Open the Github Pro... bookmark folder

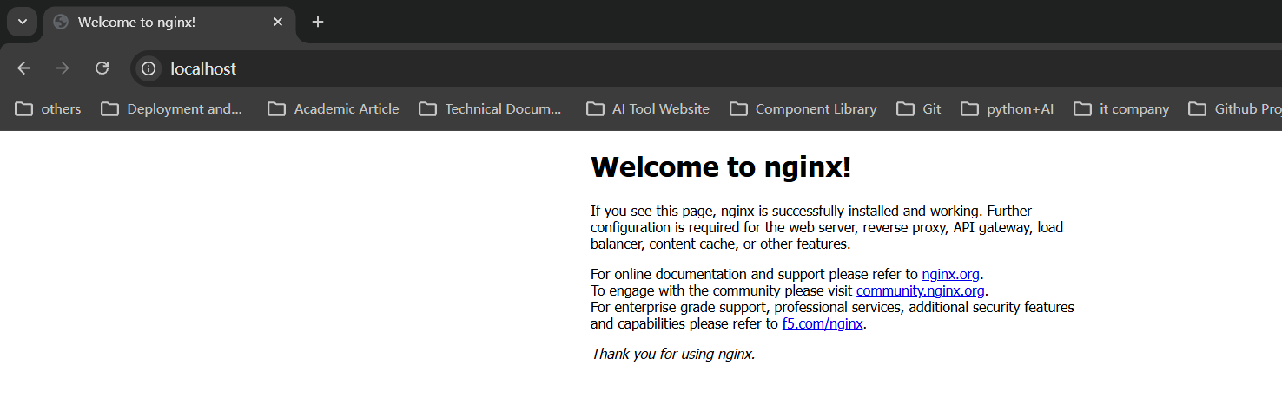click(1234, 109)
